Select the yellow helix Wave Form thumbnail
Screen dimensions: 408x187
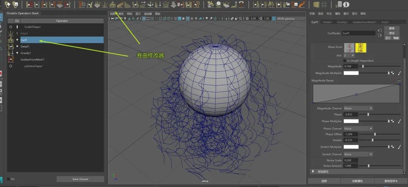(361, 48)
